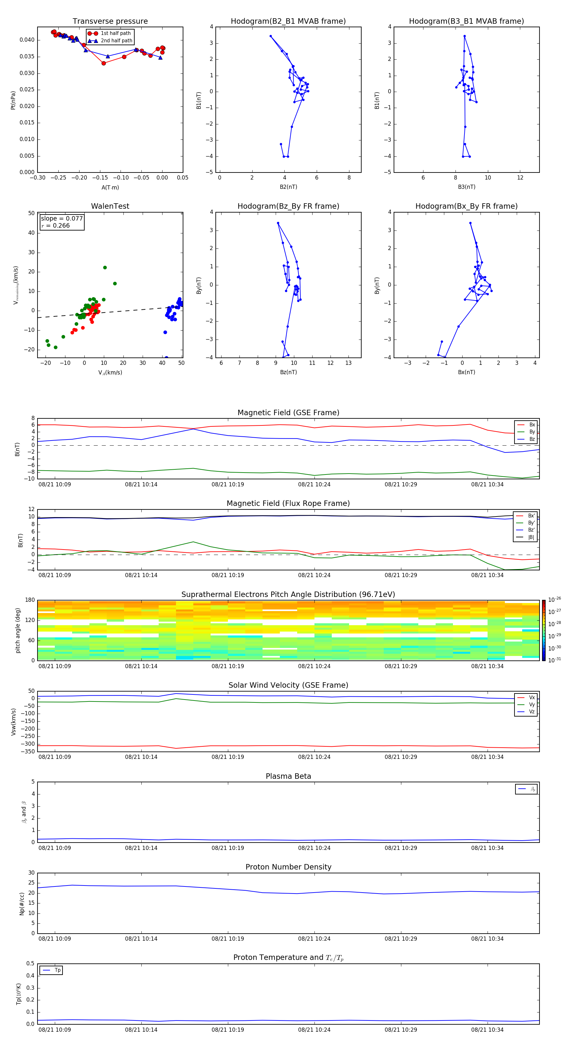This screenshot has width=577, height=1058.
Task: Select the βp legend entry in Plasma Beta
Action: 526,789
